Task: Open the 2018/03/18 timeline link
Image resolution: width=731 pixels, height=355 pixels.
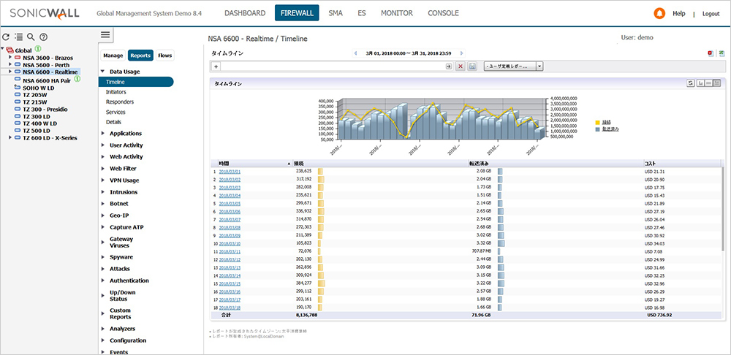Action: click(230, 308)
